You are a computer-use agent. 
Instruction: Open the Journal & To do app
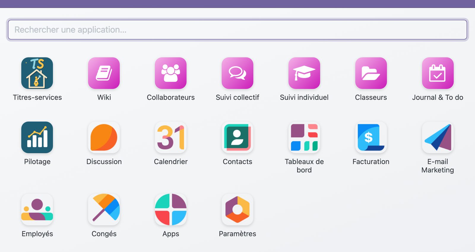pos(438,73)
